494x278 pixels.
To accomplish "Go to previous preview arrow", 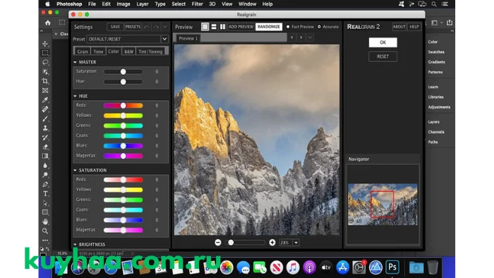I will point(292,37).
